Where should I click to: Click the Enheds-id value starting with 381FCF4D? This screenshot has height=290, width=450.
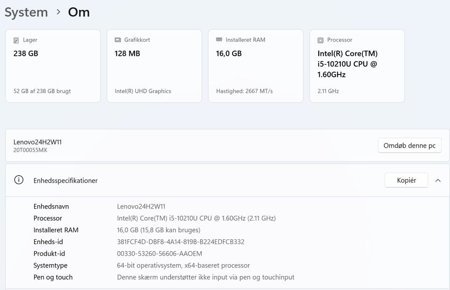click(180, 242)
